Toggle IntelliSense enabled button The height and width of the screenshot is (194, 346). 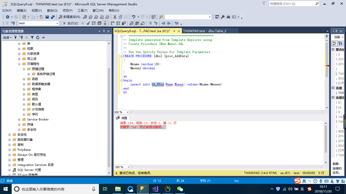pos(105,23)
